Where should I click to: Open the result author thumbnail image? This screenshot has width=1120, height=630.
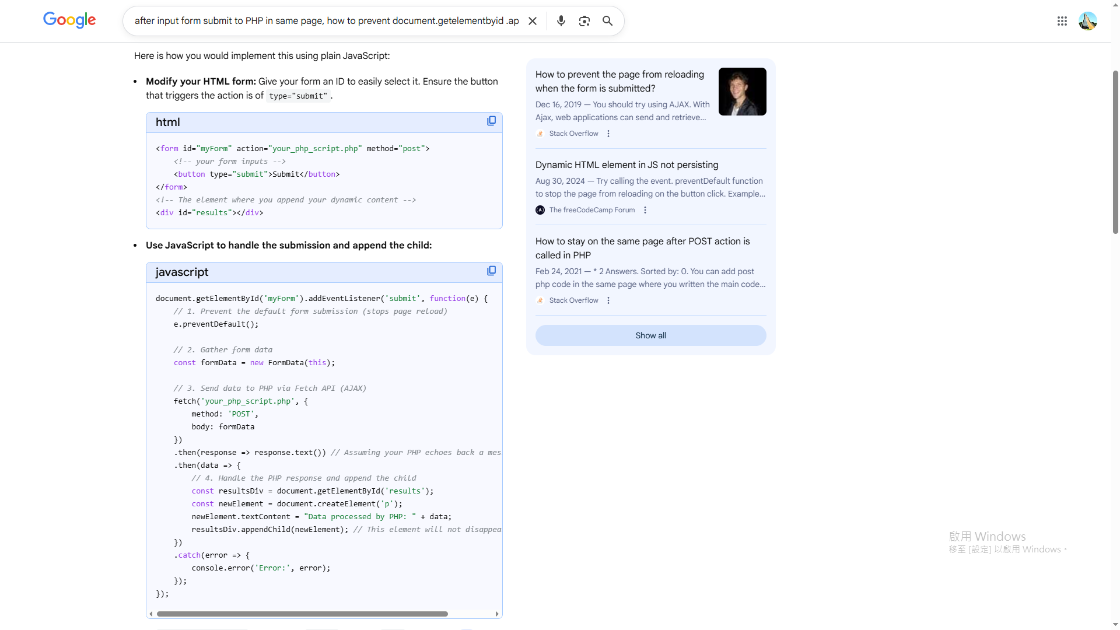point(742,92)
